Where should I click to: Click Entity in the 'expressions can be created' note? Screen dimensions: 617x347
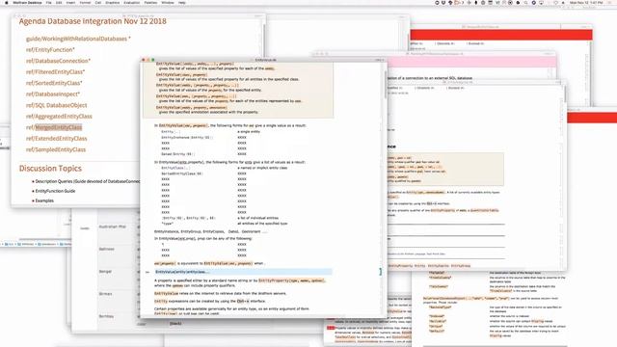tap(161, 301)
